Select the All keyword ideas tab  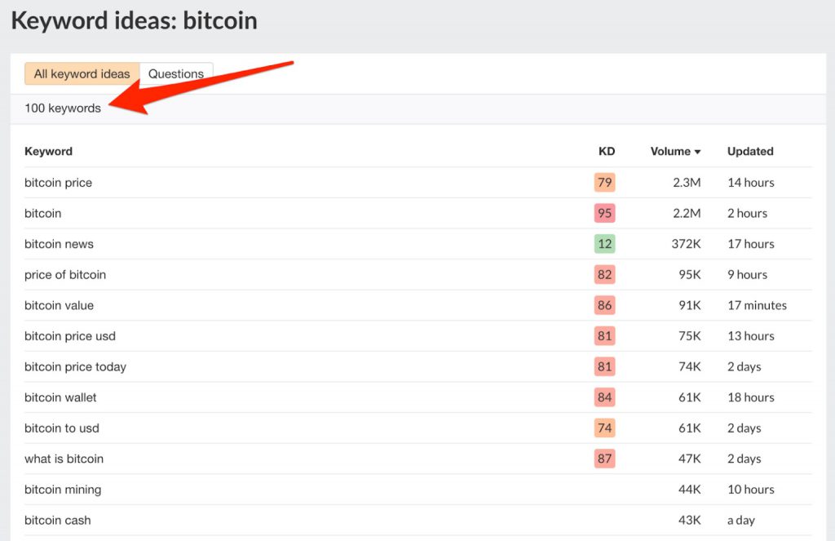82,74
